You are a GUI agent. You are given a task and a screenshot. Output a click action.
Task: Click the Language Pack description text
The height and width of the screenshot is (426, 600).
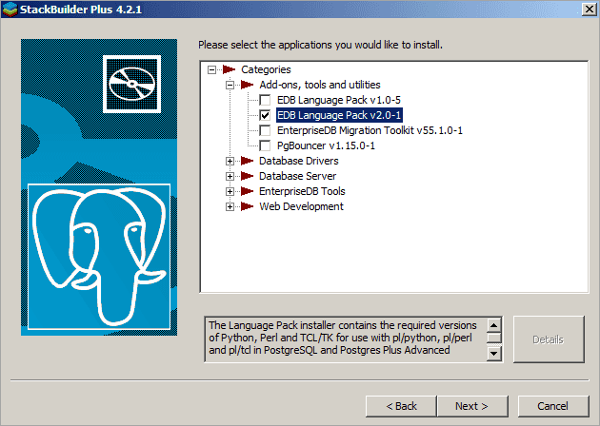(x=343, y=338)
